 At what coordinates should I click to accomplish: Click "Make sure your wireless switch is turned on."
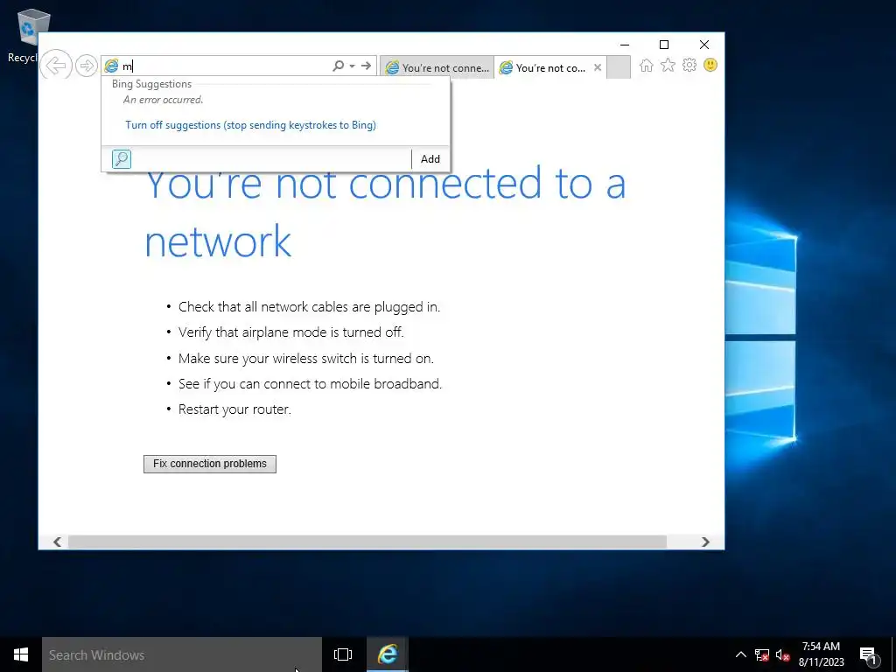(x=306, y=358)
